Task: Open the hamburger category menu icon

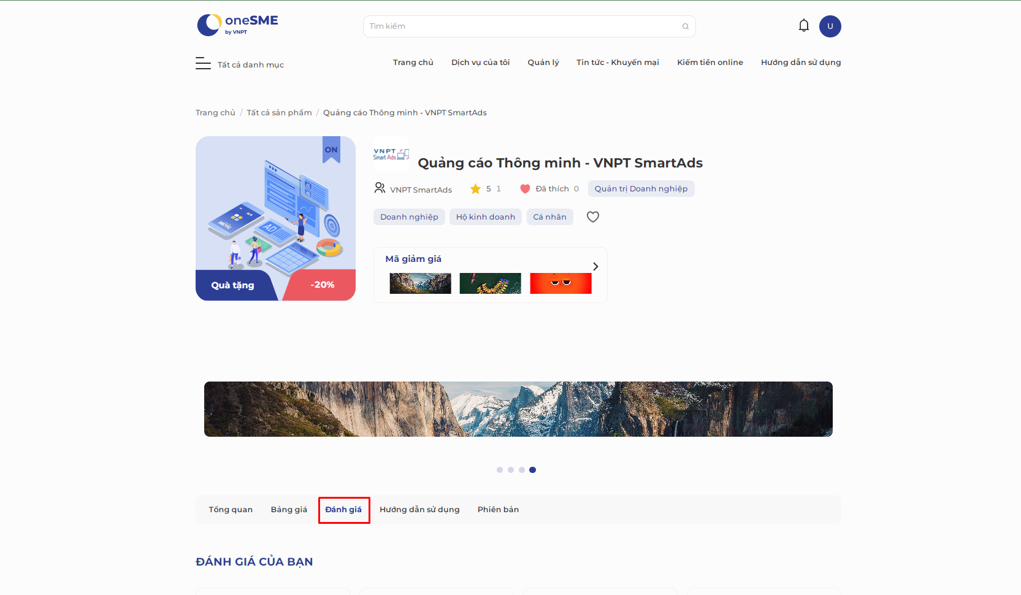Action: 203,63
